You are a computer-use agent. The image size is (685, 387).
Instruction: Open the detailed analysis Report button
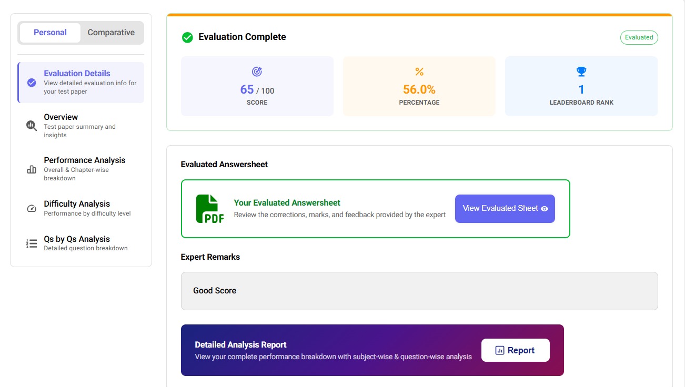pyautogui.click(x=516, y=350)
